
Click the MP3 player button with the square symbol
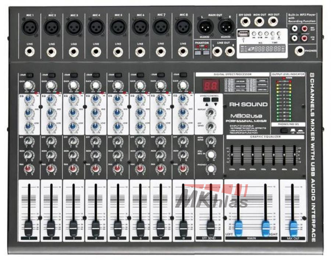(x=279, y=34)
